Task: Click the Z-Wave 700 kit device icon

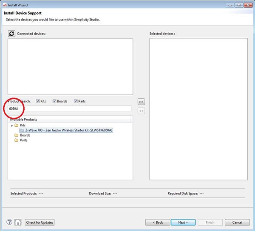Action: pos(22,130)
